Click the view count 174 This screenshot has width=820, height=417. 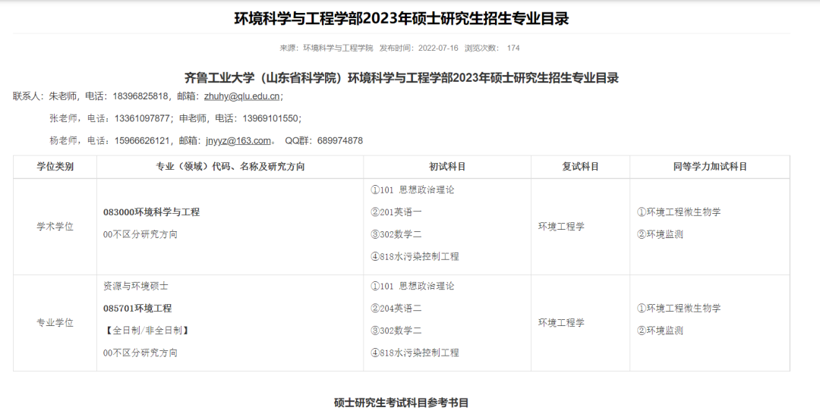[x=513, y=48]
